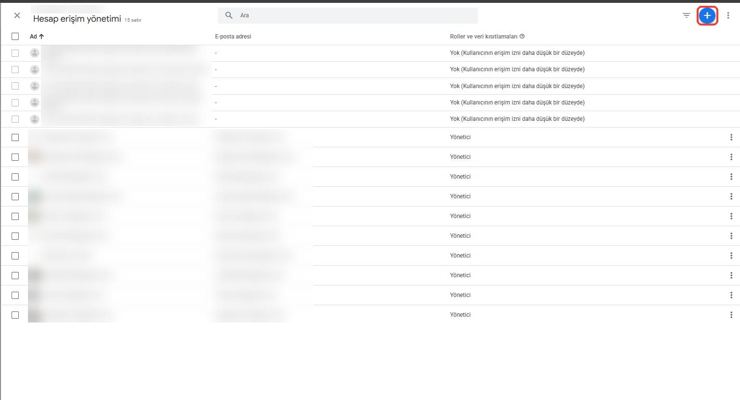740x400 pixels.
Task: Open three-dot menu for last Yönetici row
Action: click(731, 315)
